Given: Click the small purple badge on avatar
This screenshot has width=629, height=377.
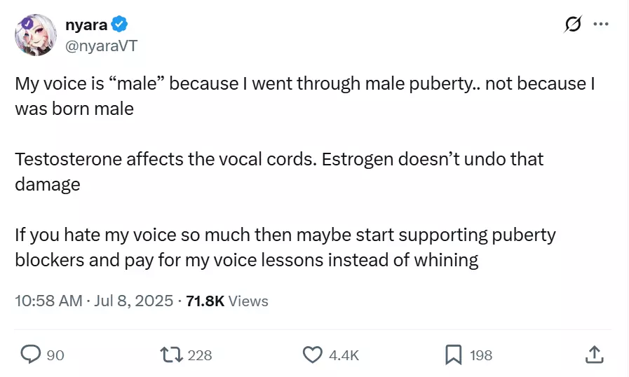Looking at the screenshot, I should 25,22.
